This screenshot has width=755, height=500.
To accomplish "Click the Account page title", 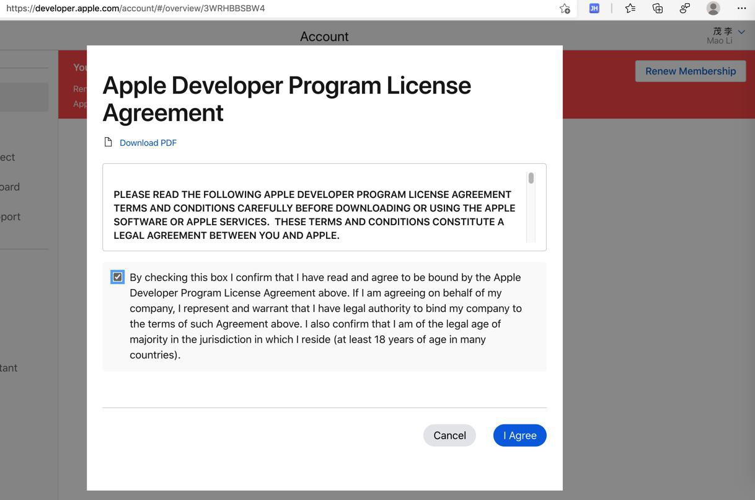I will pos(324,37).
